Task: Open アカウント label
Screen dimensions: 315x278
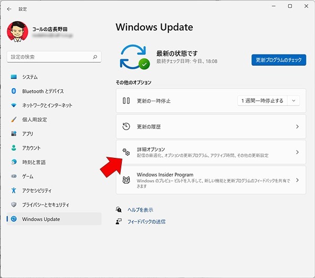Action: (x=31, y=148)
